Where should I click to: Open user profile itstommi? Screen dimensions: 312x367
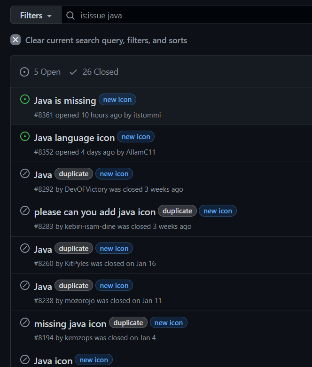pos(147,115)
